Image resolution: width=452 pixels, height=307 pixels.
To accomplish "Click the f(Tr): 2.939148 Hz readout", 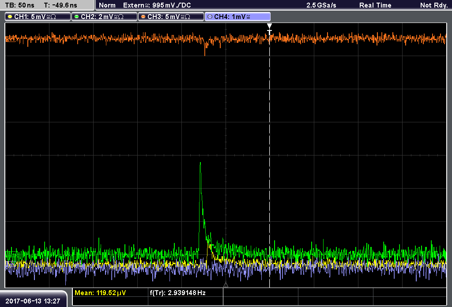I will point(177,293).
